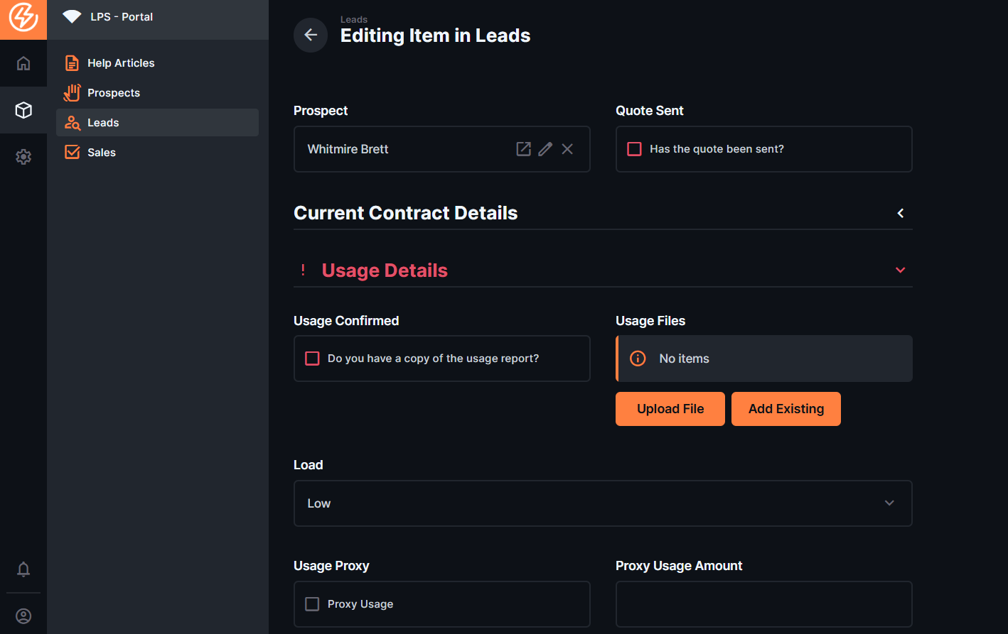Click the Add Existing button

tap(786, 409)
